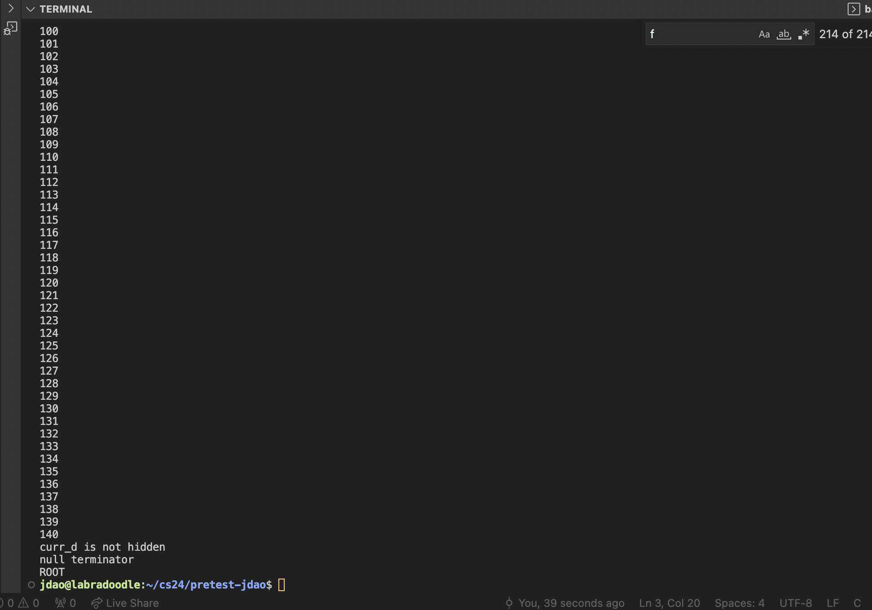Change indentation via Spaces: 4

pos(739,603)
